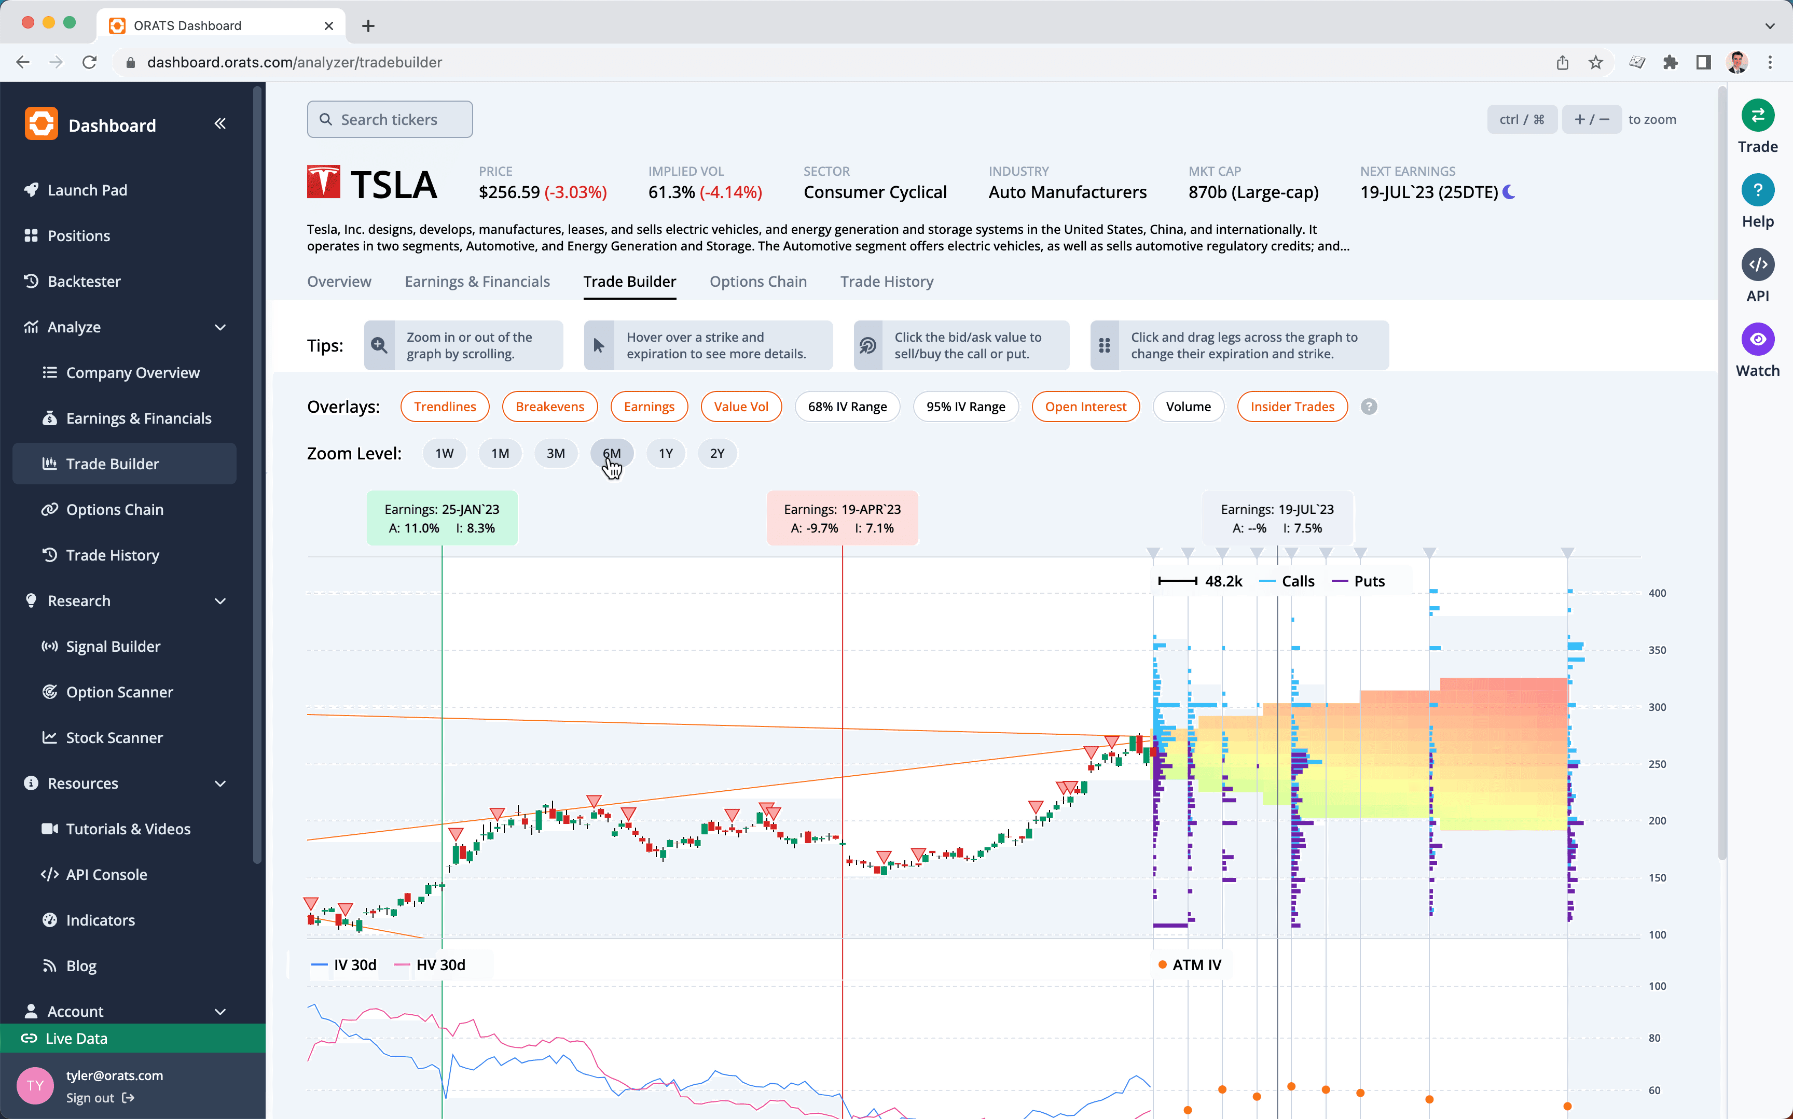Screen dimensions: 1793x1119
Task: Click the 25-JAN'23 earnings marker box
Action: (441, 518)
